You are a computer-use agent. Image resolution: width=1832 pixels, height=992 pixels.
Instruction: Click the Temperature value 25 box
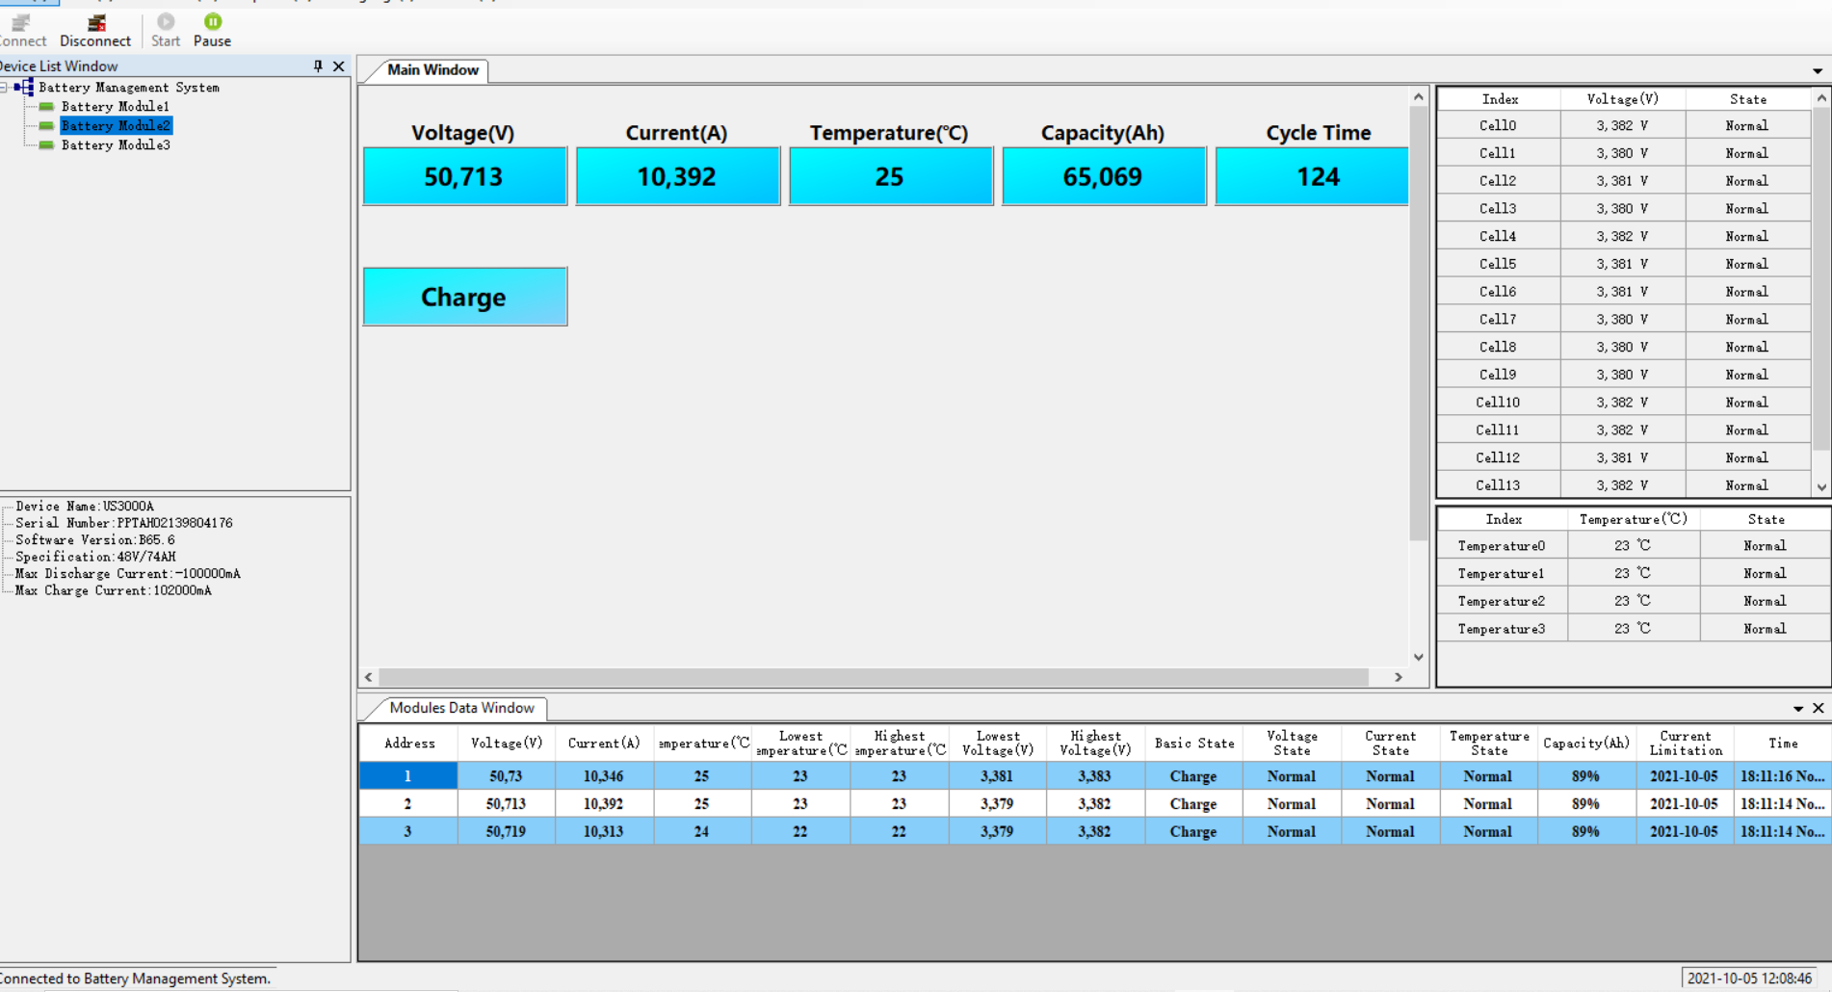pyautogui.click(x=891, y=176)
